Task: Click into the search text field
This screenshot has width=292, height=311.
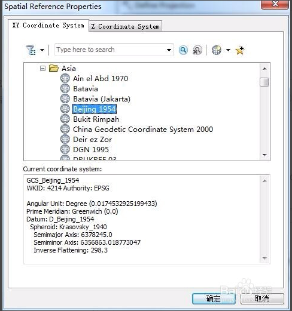Action: point(110,50)
